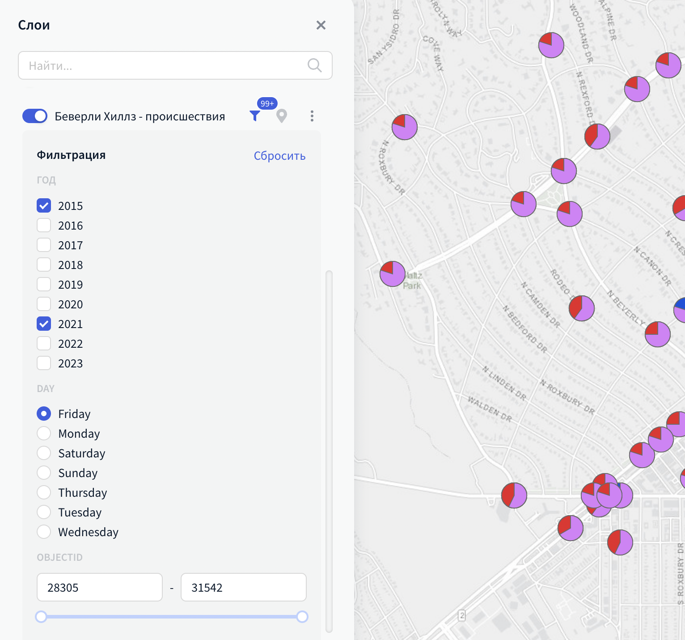The width and height of the screenshot is (685, 640).
Task: Check the 2023 year filter
Action: (x=44, y=363)
